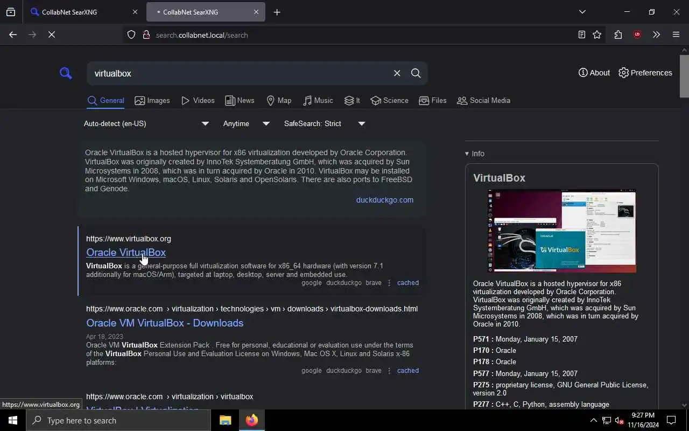Click the SearXNG magnifier logo
The width and height of the screenshot is (689, 431).
coord(66,73)
